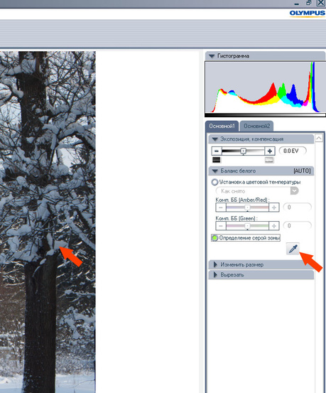The image size is (326, 393).
Task: Click the snowy tree photo preview
Action: click(48, 222)
